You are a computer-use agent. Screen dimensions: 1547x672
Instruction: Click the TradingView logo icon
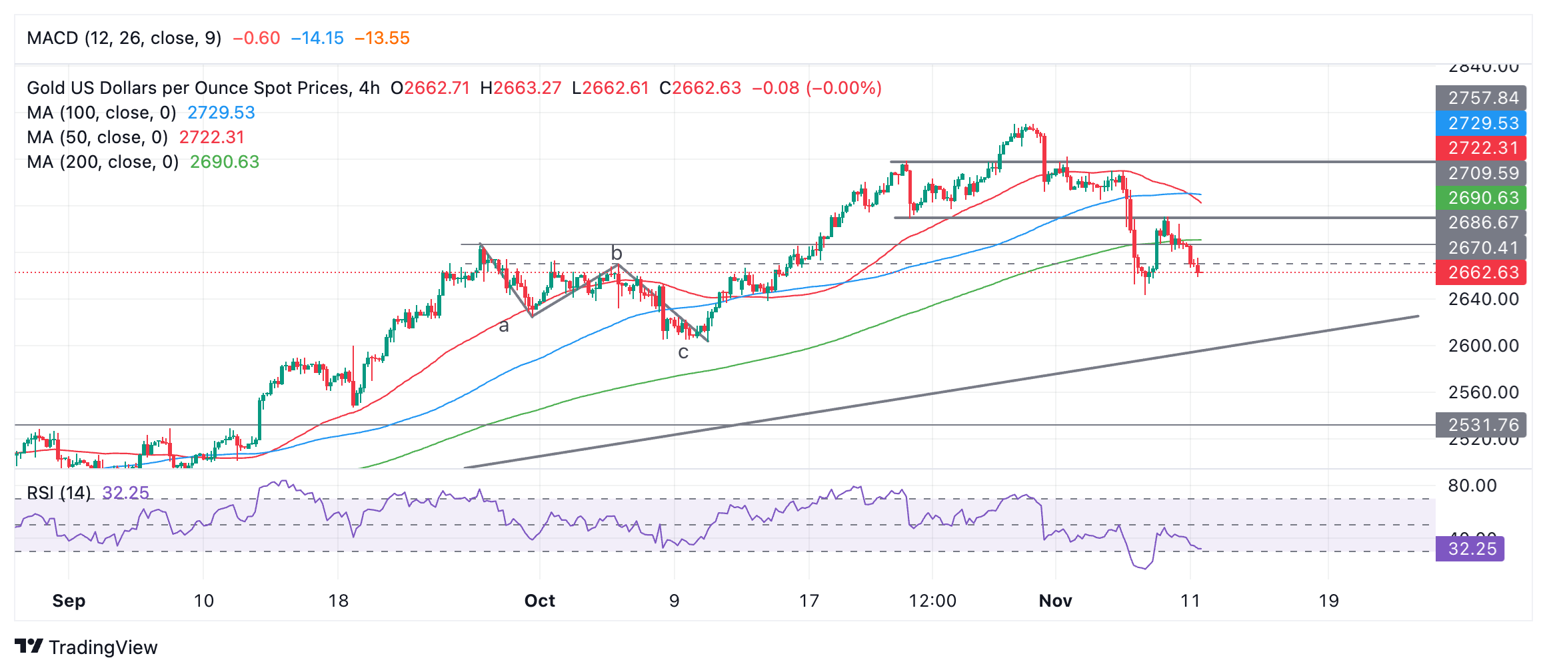point(29,646)
